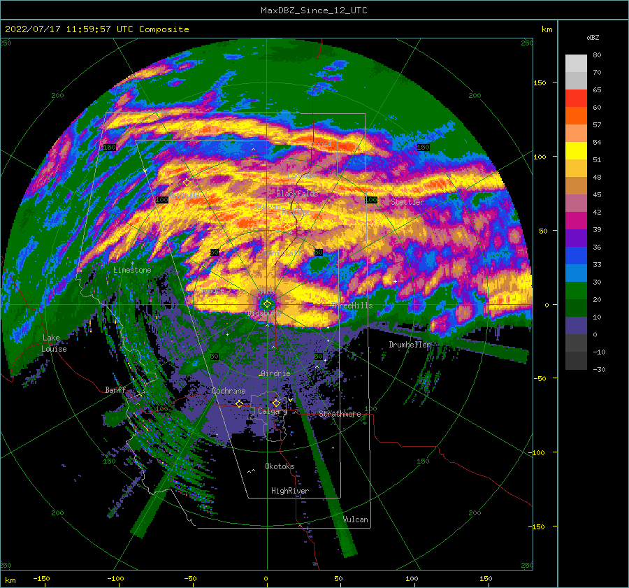The width and height of the screenshot is (629, 588).
Task: Click the 2022/07/17 11:59:57 UTC Composite timestamp
Action: click(x=96, y=29)
